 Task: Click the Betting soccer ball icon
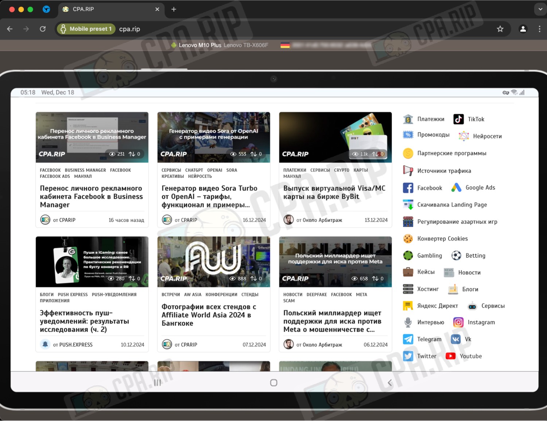click(x=456, y=256)
